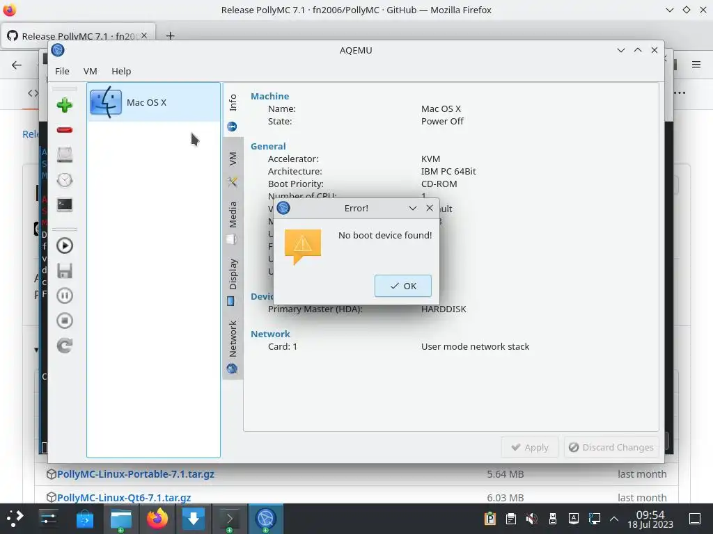Screen dimensions: 713x534
Task: Select the Mac OS X virtual machine entry
Action: tap(154, 103)
